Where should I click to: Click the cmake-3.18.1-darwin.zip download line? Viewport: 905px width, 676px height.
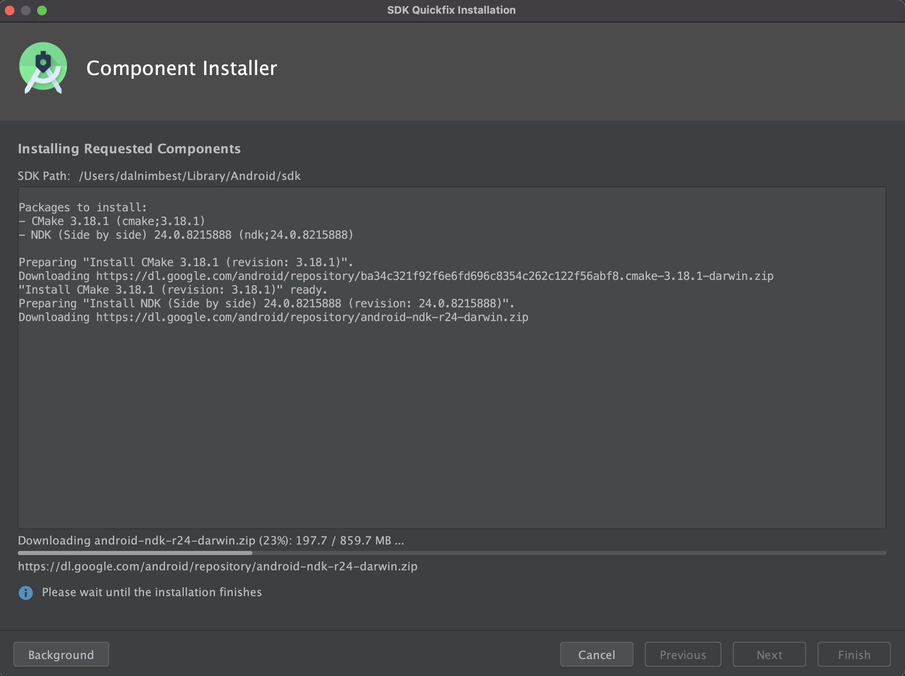pos(396,276)
